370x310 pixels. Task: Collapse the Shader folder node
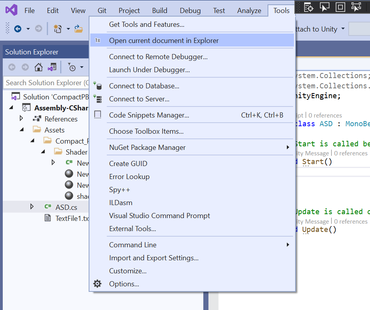pos(43,151)
